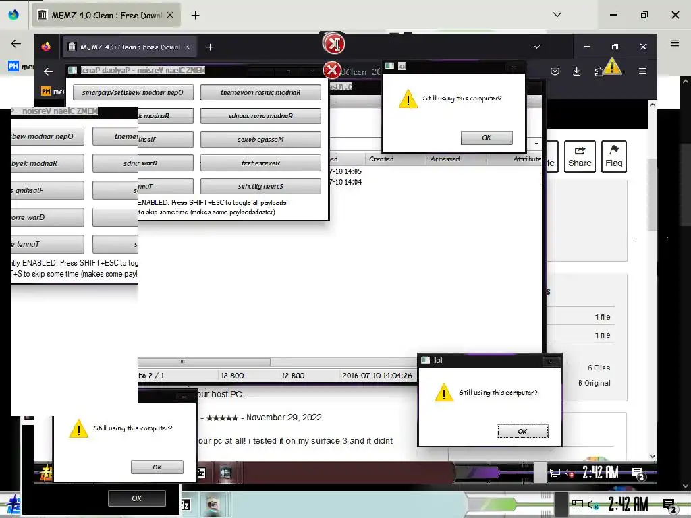Click the 'lennuT' button in left panel

pos(47,244)
